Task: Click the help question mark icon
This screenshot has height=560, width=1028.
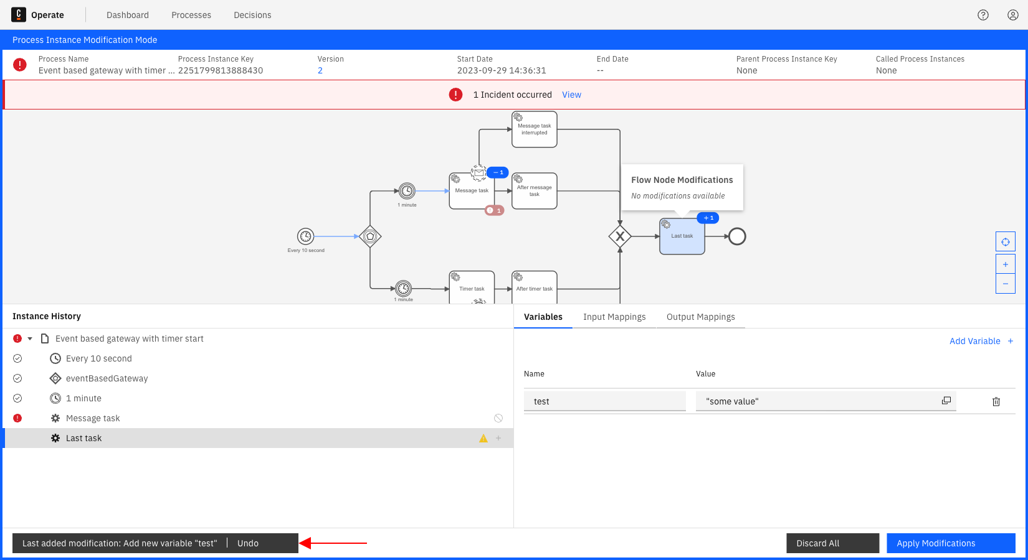Action: coord(983,15)
